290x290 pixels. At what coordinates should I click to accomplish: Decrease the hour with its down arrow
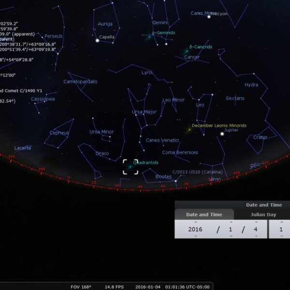point(281,236)
